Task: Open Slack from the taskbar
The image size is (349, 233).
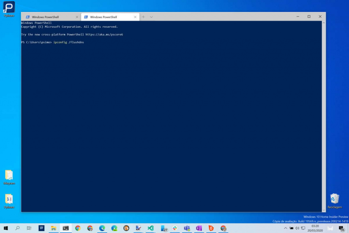Action: pyautogui.click(x=175, y=228)
